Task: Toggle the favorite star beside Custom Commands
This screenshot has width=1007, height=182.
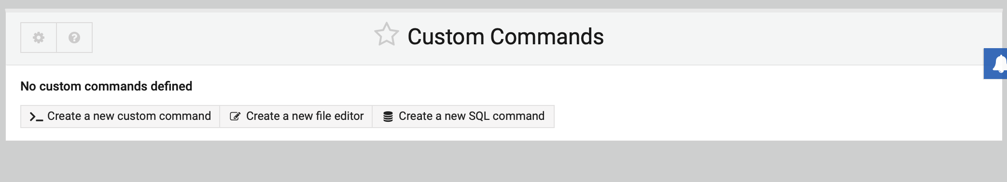Action: (387, 35)
